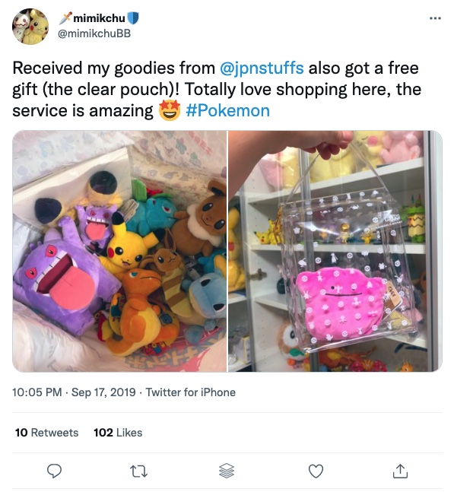Image resolution: width=454 pixels, height=492 pixels.
Task: Open the reply comment bubble icon
Action: tap(54, 471)
